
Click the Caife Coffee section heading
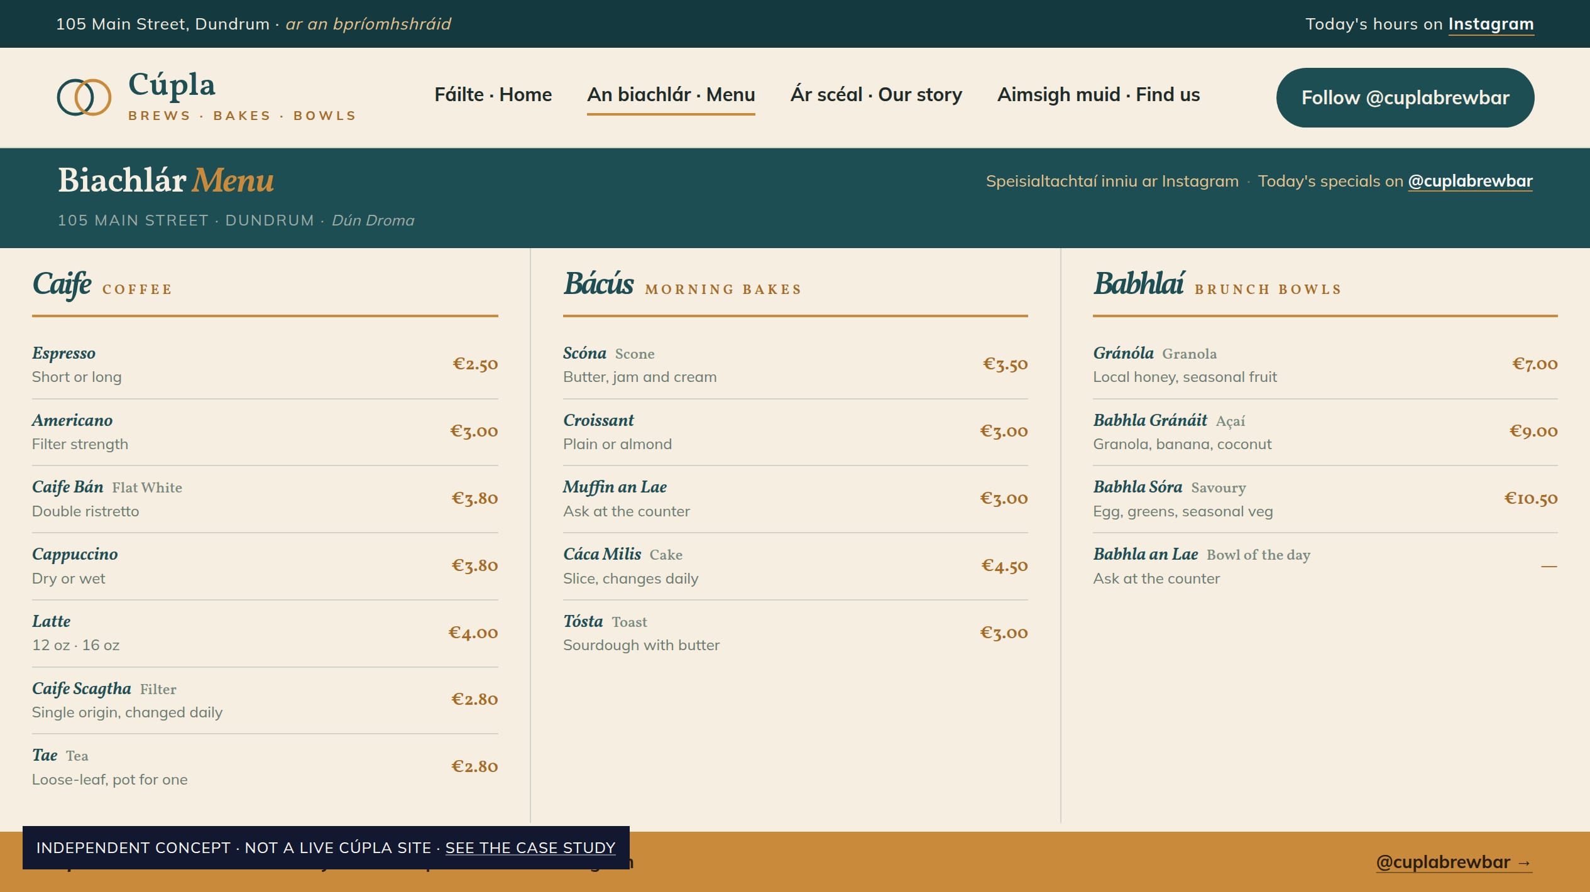coord(102,285)
